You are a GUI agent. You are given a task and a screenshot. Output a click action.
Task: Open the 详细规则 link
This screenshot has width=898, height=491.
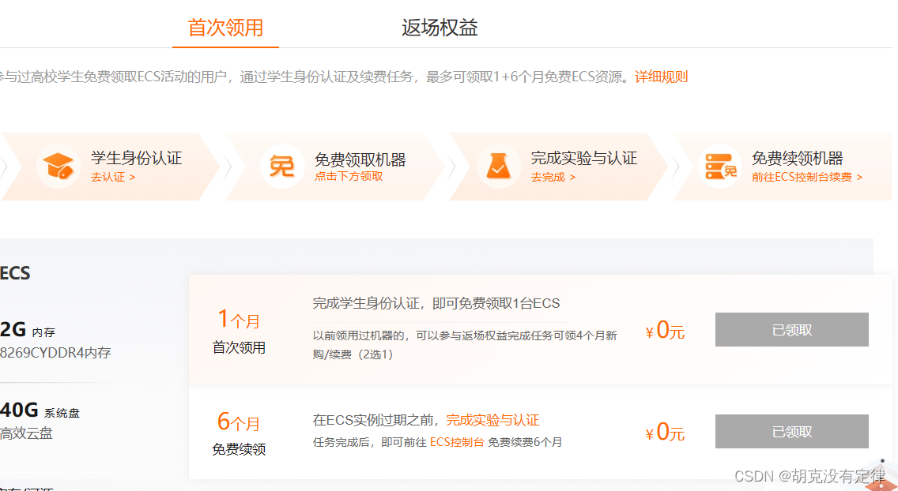tap(661, 77)
